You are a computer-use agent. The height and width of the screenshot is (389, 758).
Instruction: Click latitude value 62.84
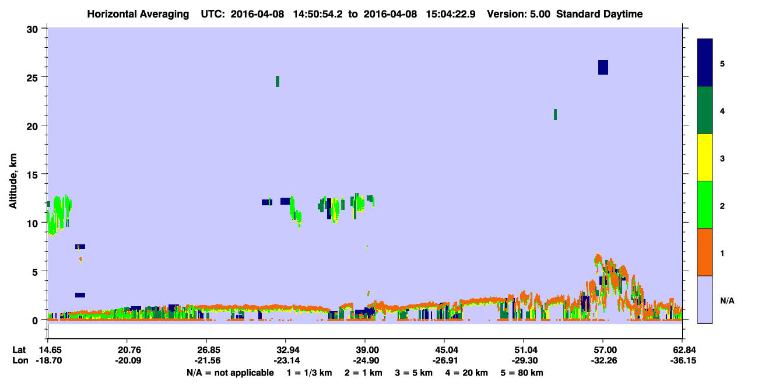681,350
